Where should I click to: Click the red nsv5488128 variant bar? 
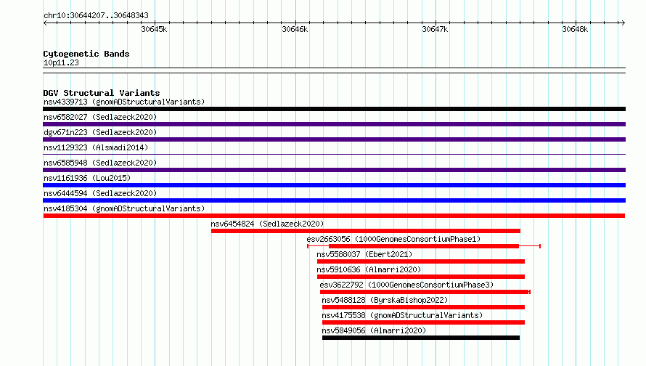pyautogui.click(x=423, y=307)
